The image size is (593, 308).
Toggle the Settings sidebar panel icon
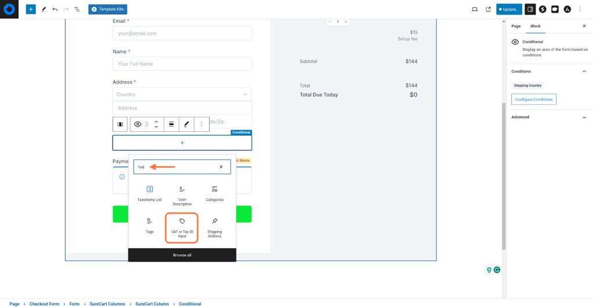530,9
